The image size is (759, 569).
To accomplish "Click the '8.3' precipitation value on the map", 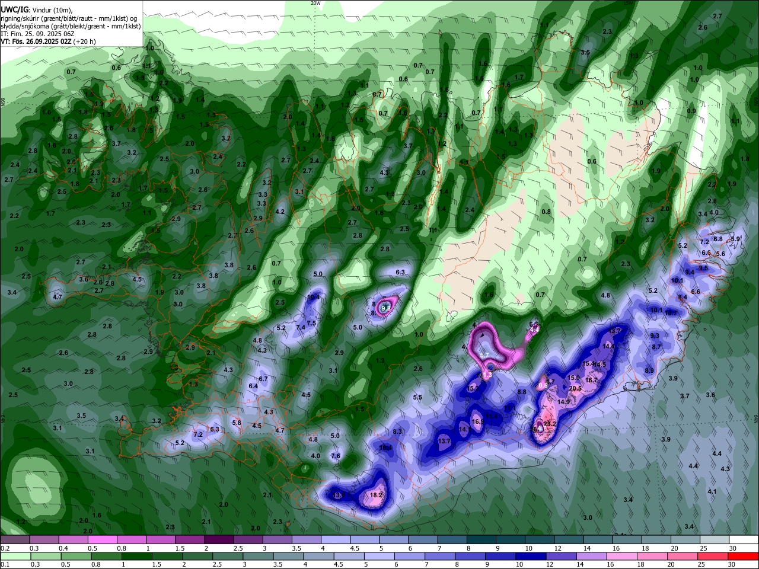I will 397,431.
